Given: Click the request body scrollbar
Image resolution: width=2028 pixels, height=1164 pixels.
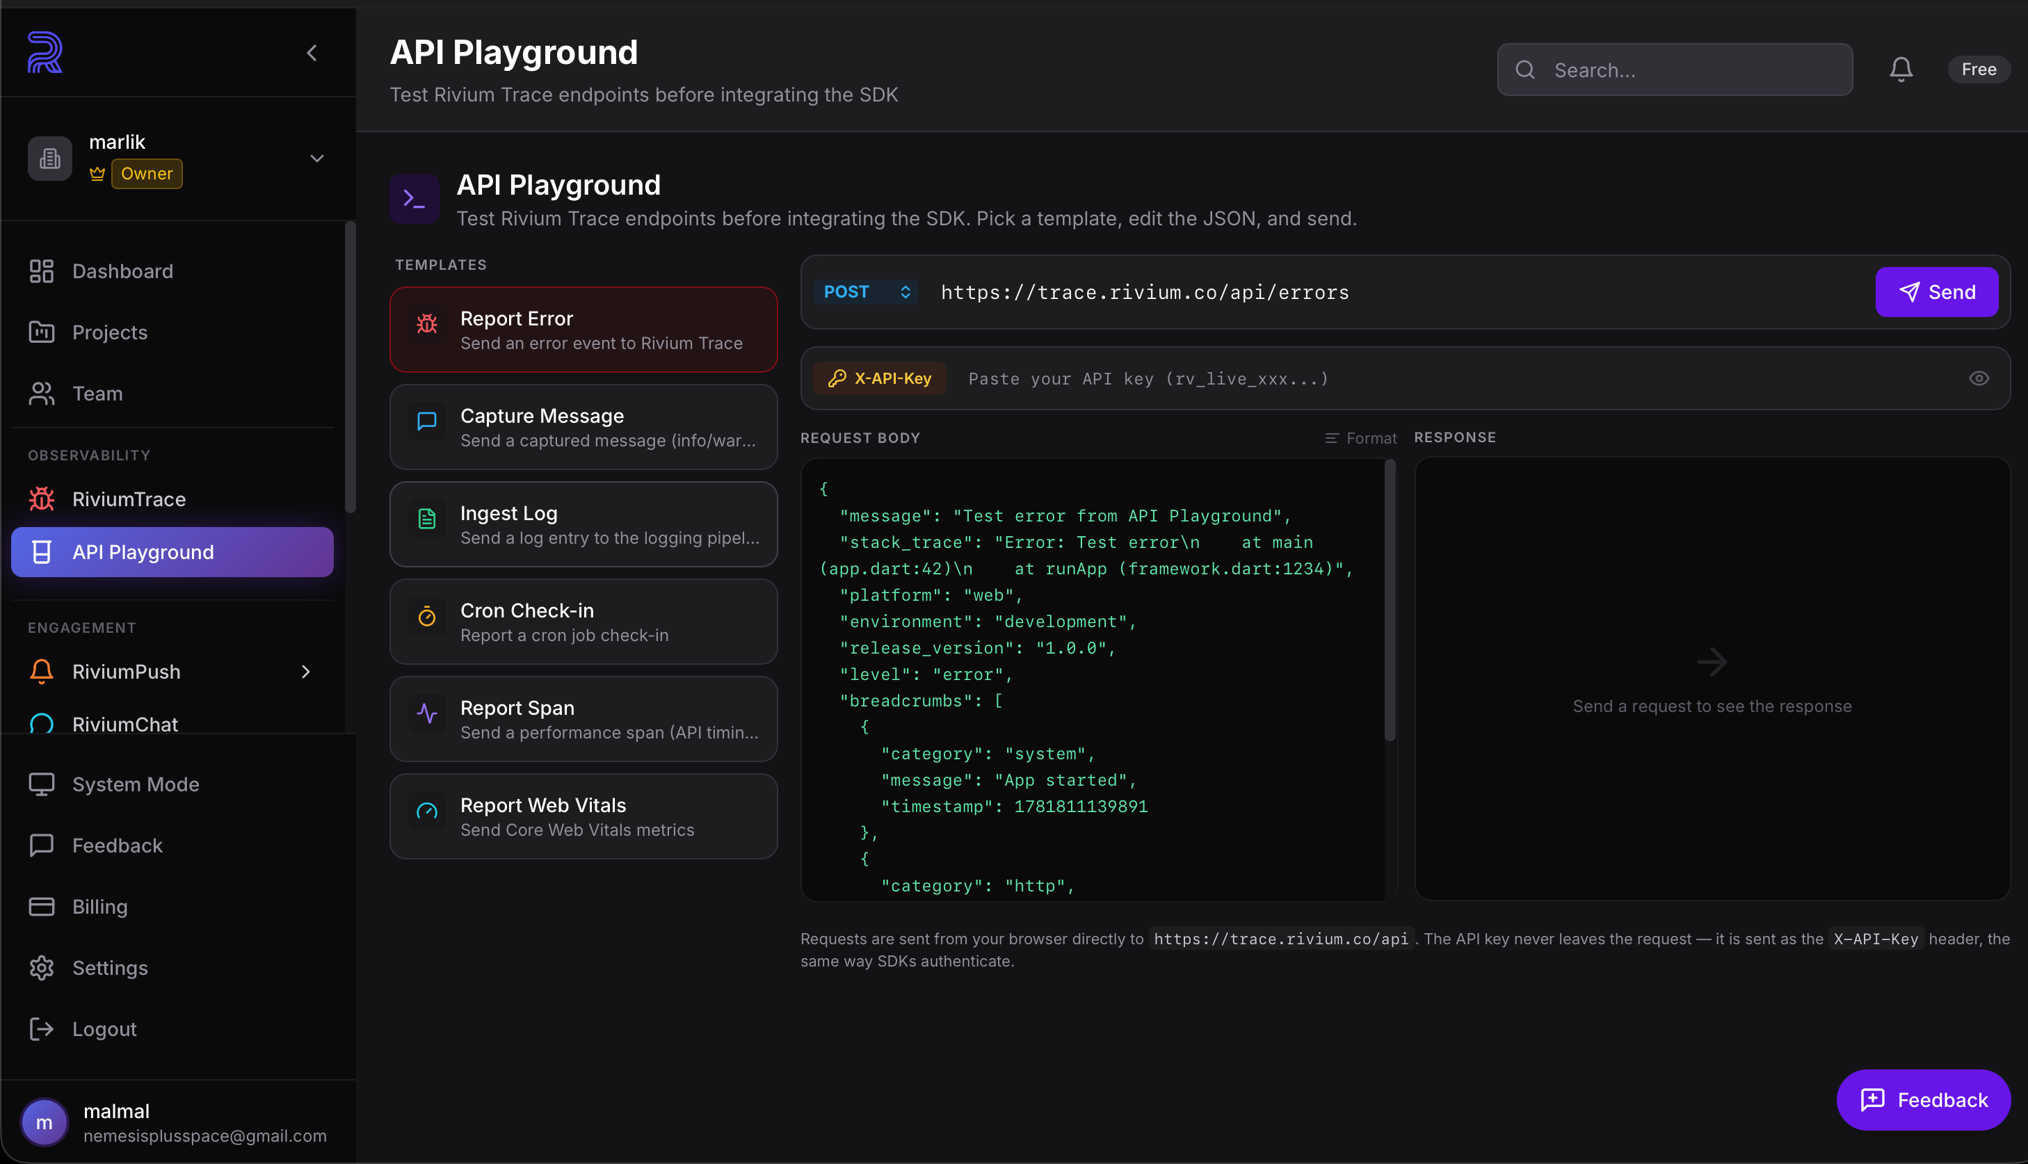Looking at the screenshot, I should point(1390,599).
